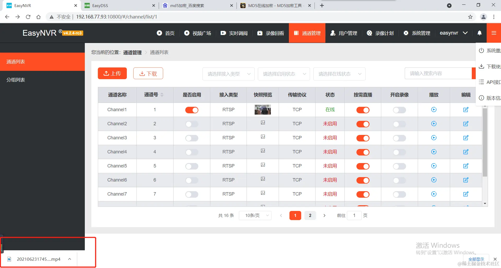
Task: Play Channel4 stream via play icon
Action: 434,152
